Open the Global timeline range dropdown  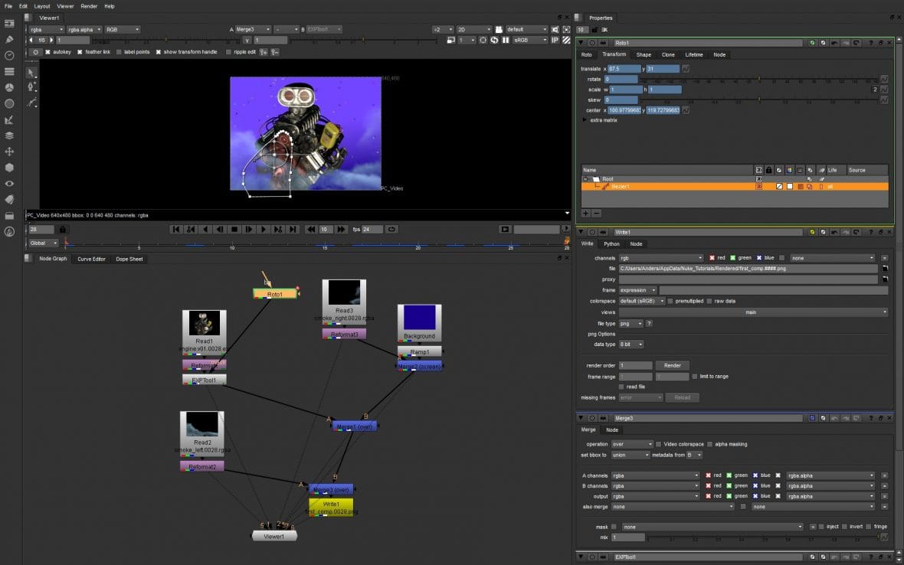coord(44,243)
